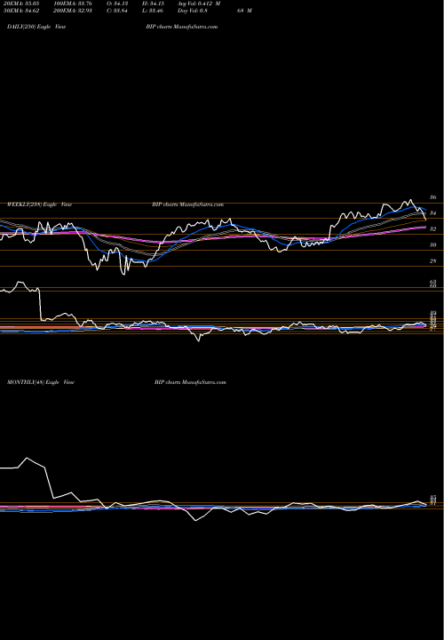Screen dimensions: 444x640
Task: Click the 28 price axis label
Action: [433, 260]
